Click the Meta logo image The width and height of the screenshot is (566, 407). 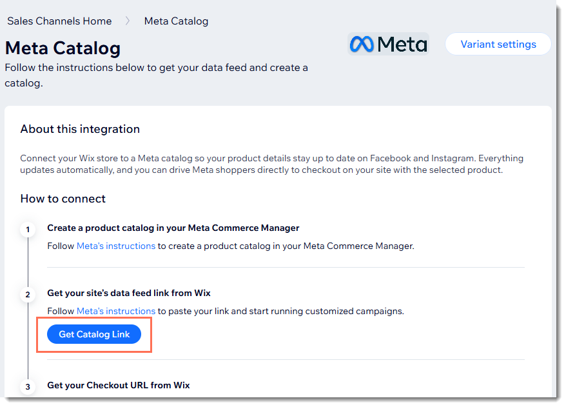tap(389, 44)
